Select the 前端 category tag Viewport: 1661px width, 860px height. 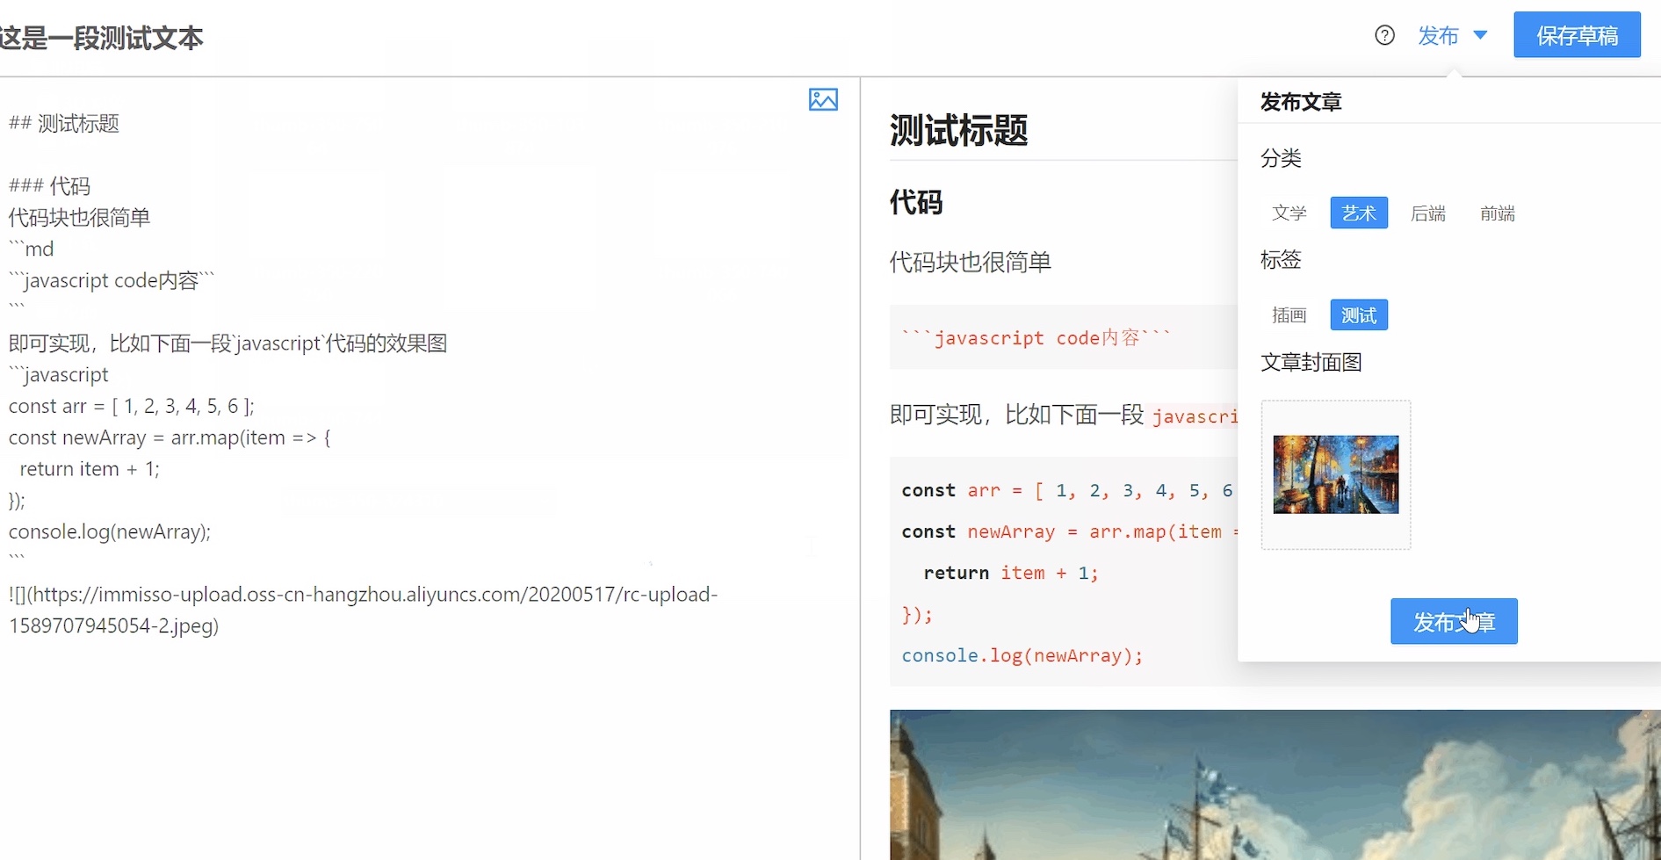pyautogui.click(x=1498, y=213)
